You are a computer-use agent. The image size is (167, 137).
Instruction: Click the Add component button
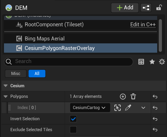(125, 8)
